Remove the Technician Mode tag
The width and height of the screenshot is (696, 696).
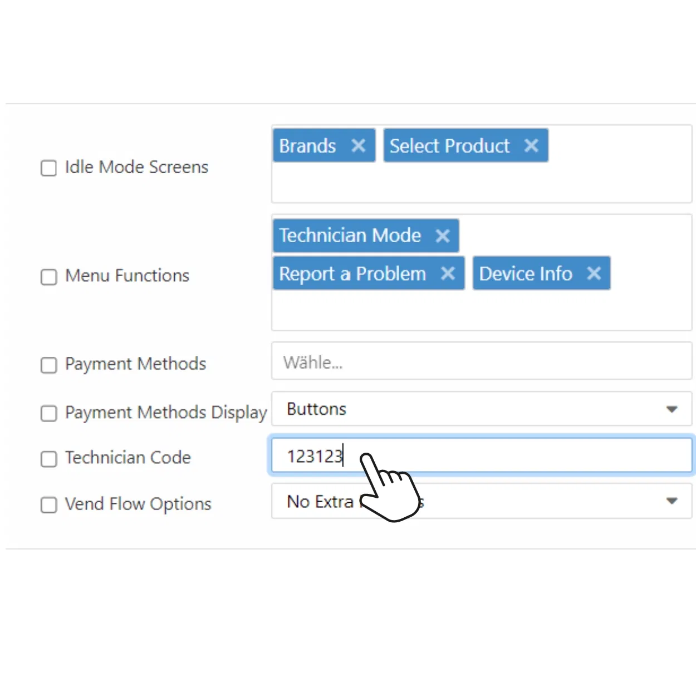[x=443, y=236]
